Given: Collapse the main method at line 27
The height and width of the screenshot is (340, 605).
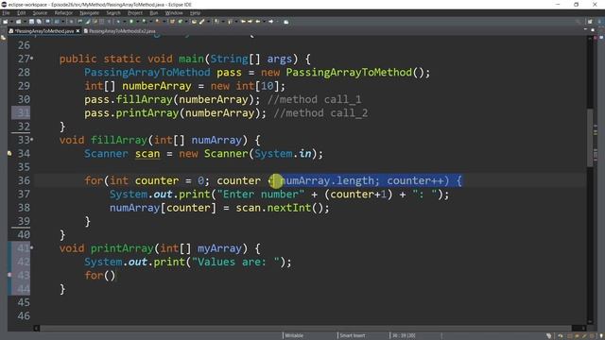Looking at the screenshot, I should point(31,59).
